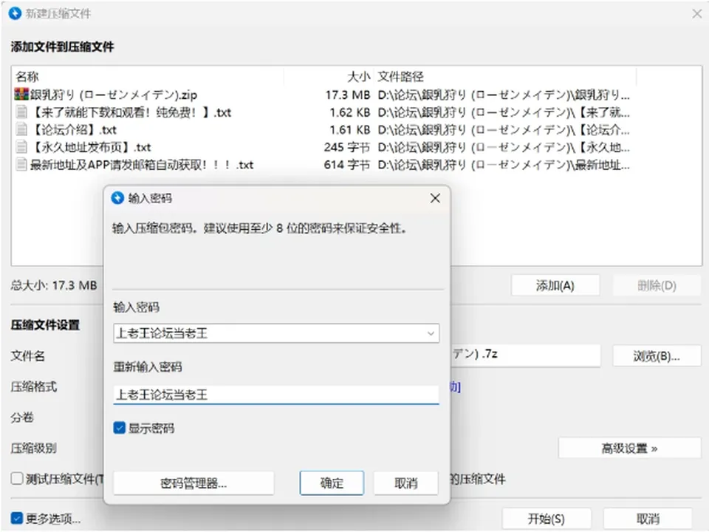Viewport: 709px width, 532px height.
Task: Click the zip archive icon in file list
Action: [x=21, y=94]
